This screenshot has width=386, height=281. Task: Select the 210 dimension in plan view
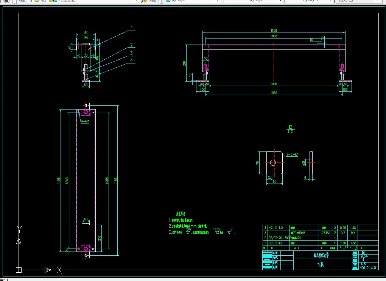(100, 238)
